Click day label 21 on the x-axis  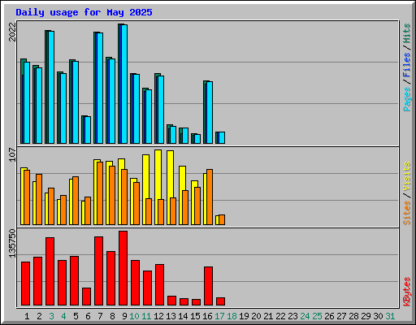click(268, 316)
